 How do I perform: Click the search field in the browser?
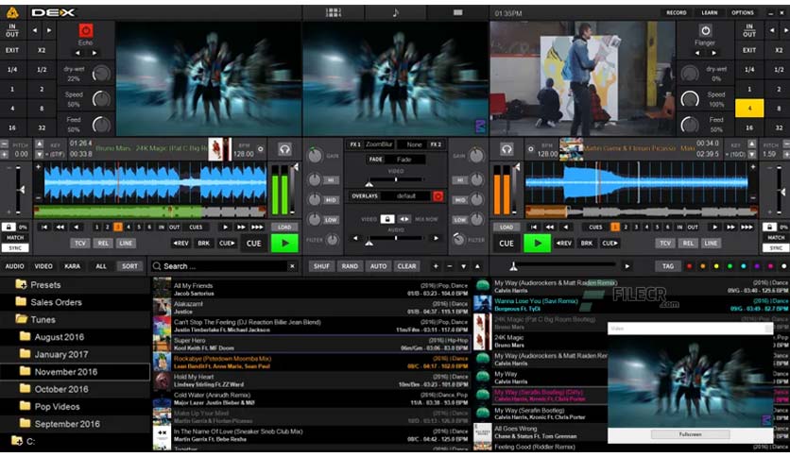click(x=224, y=266)
